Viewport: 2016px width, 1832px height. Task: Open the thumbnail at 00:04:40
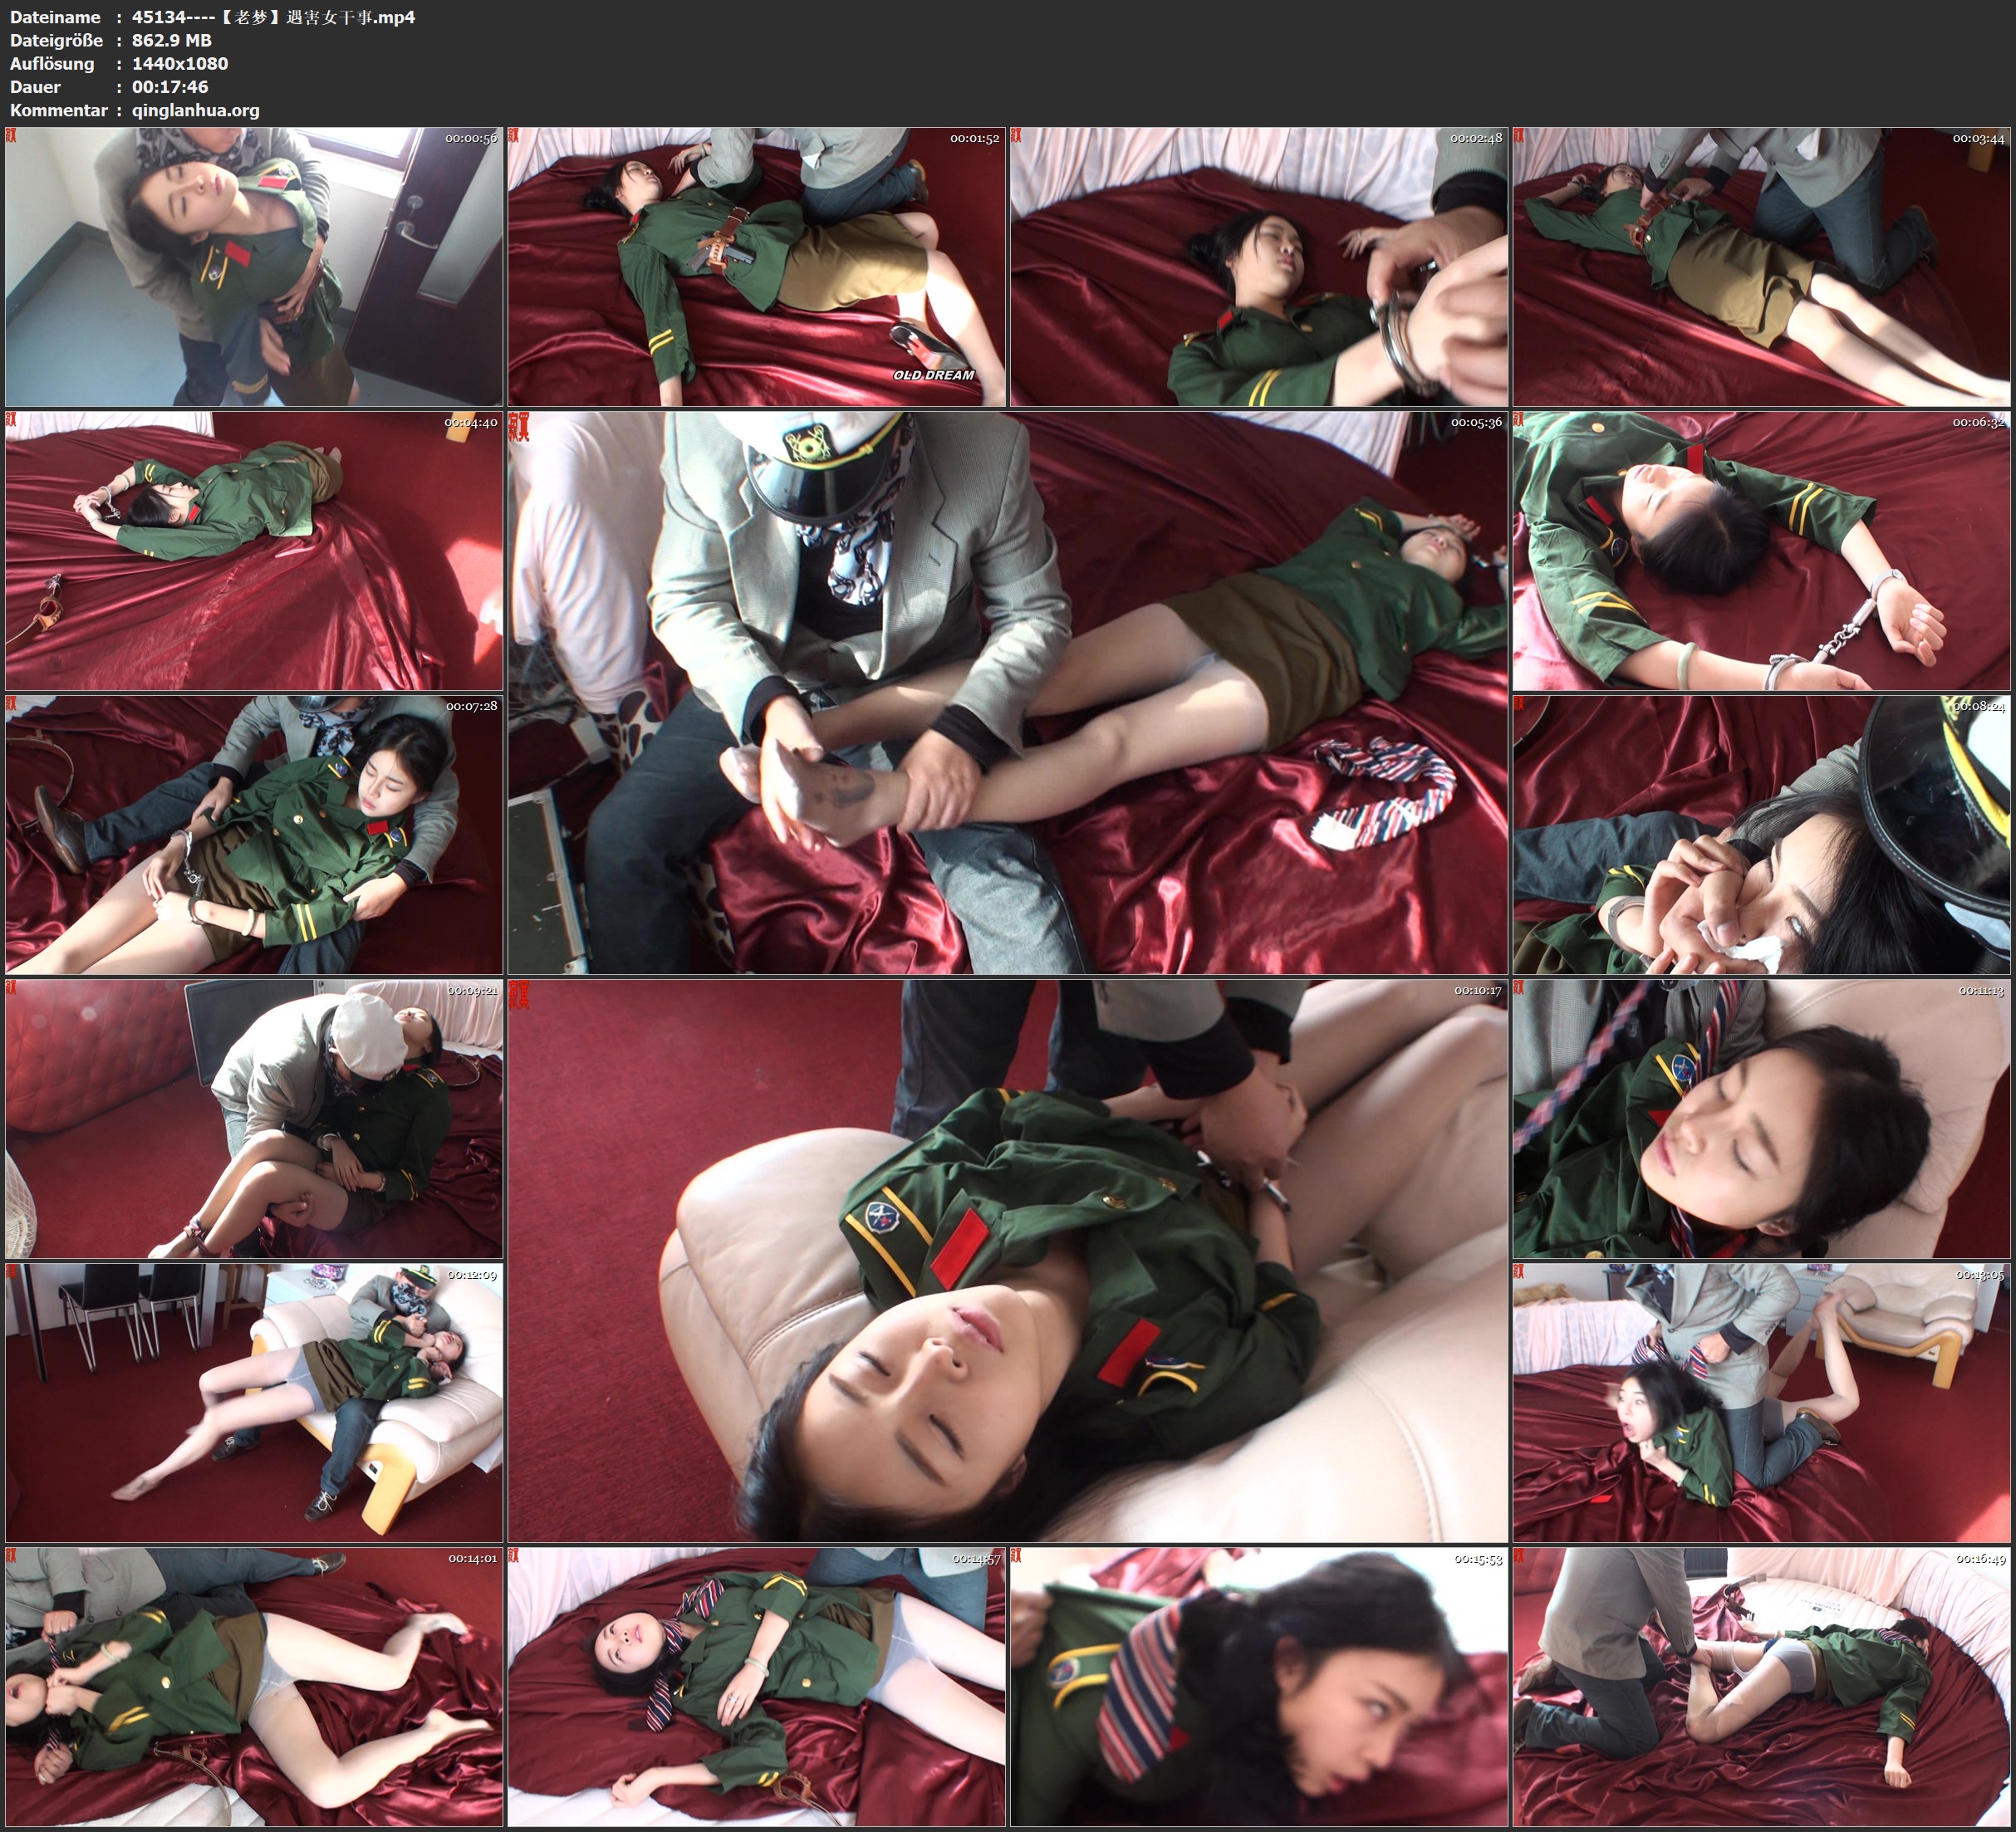point(254,551)
